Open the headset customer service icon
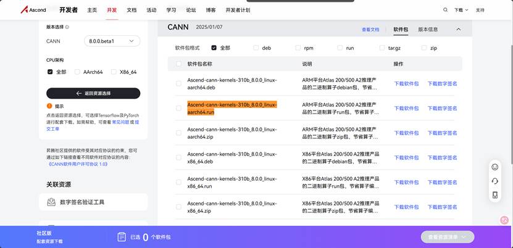 [x=495, y=181]
